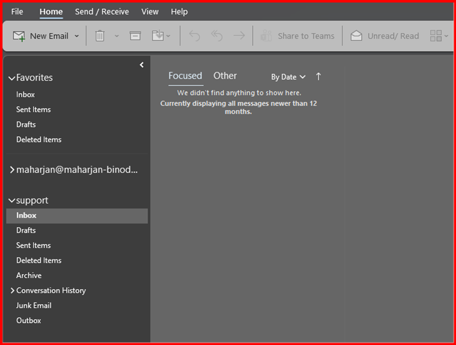Select Junk Email folder under support
Screen dimensions: 456x345
pos(34,305)
